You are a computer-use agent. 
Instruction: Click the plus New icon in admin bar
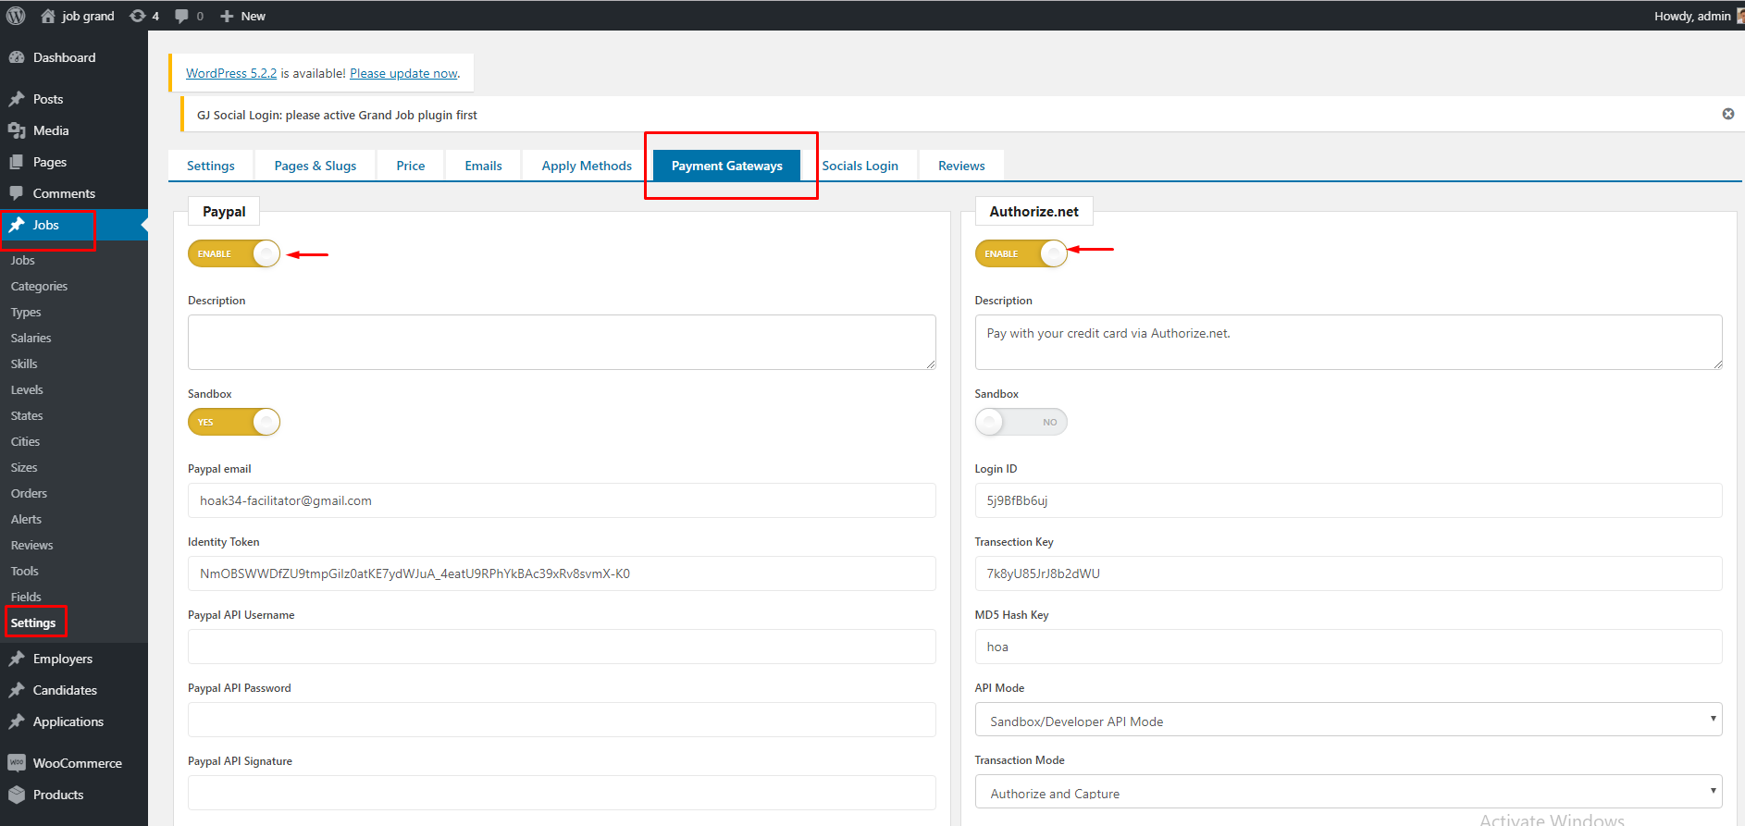227,16
